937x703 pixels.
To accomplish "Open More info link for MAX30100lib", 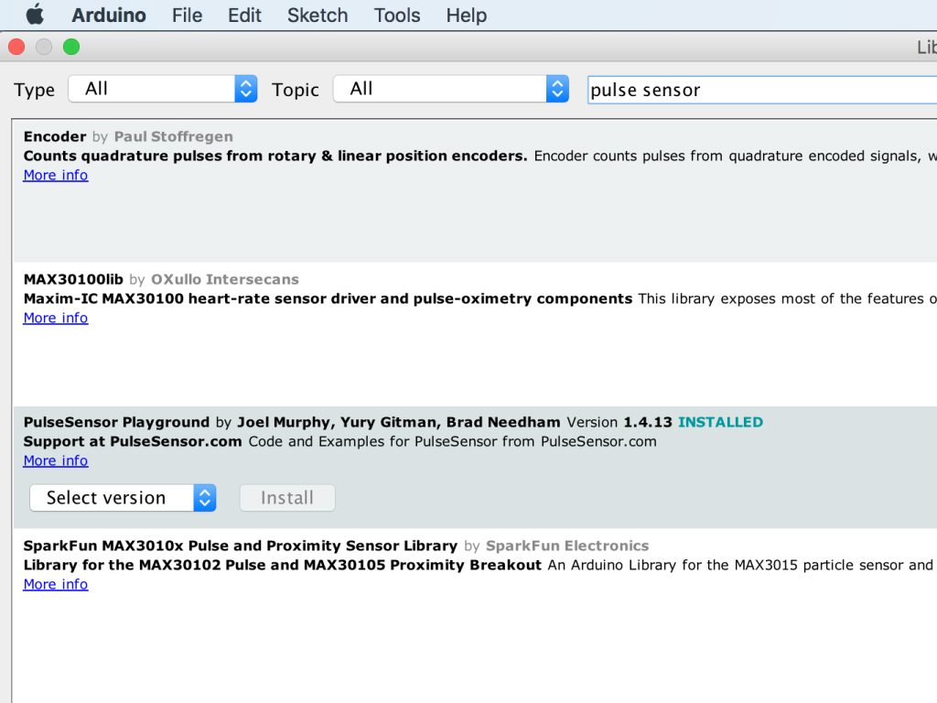I will tap(56, 318).
